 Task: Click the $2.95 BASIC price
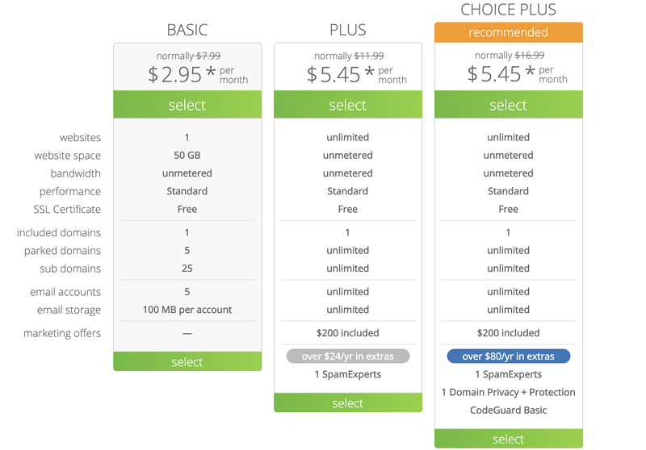[x=175, y=74]
